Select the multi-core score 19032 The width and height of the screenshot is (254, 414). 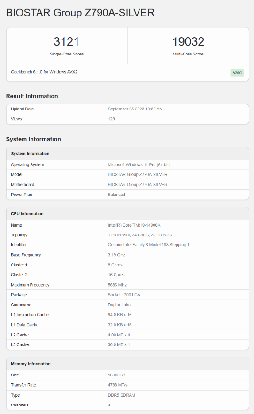pyautogui.click(x=188, y=41)
